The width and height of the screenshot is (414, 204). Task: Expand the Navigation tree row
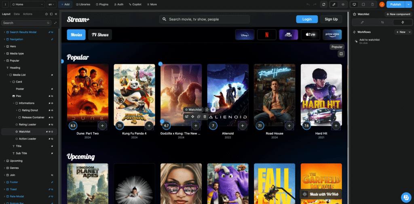4,39
